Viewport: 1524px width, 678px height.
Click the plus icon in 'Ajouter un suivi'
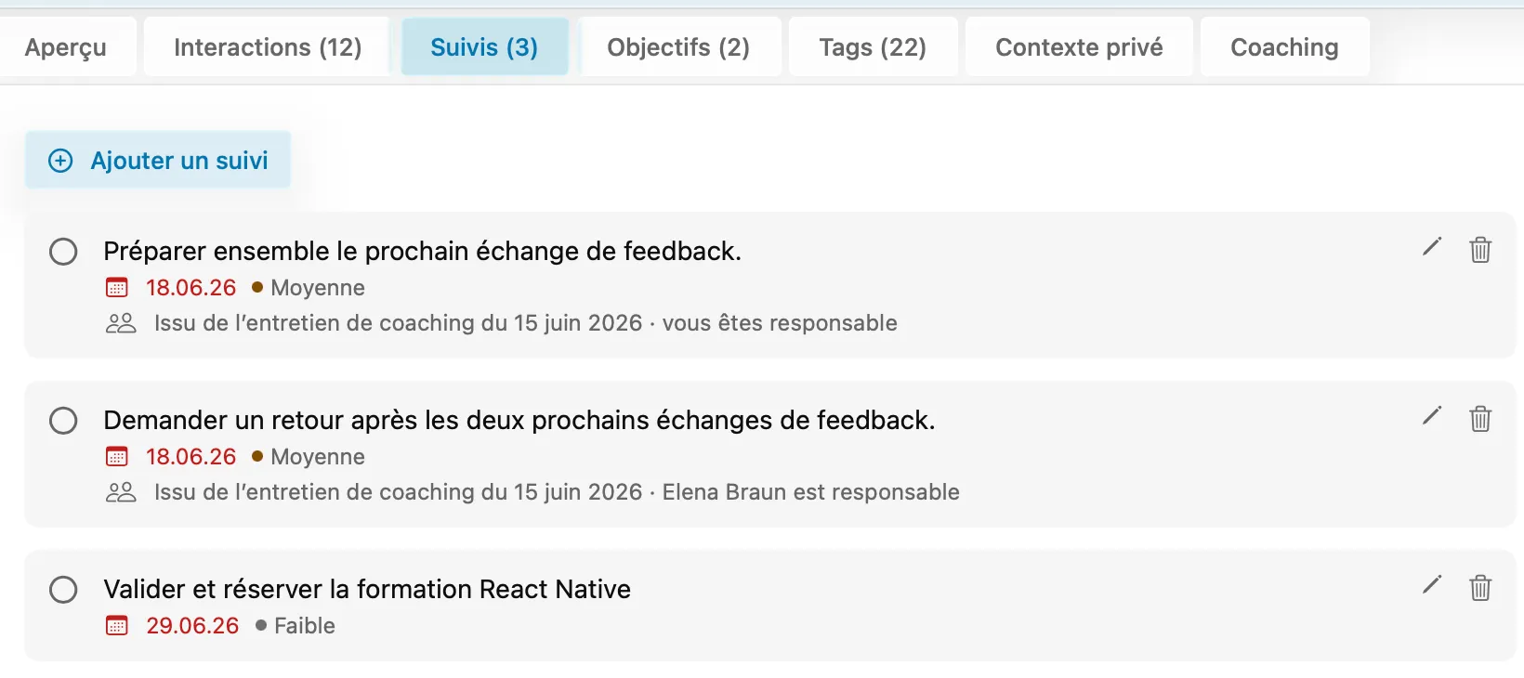pos(60,161)
